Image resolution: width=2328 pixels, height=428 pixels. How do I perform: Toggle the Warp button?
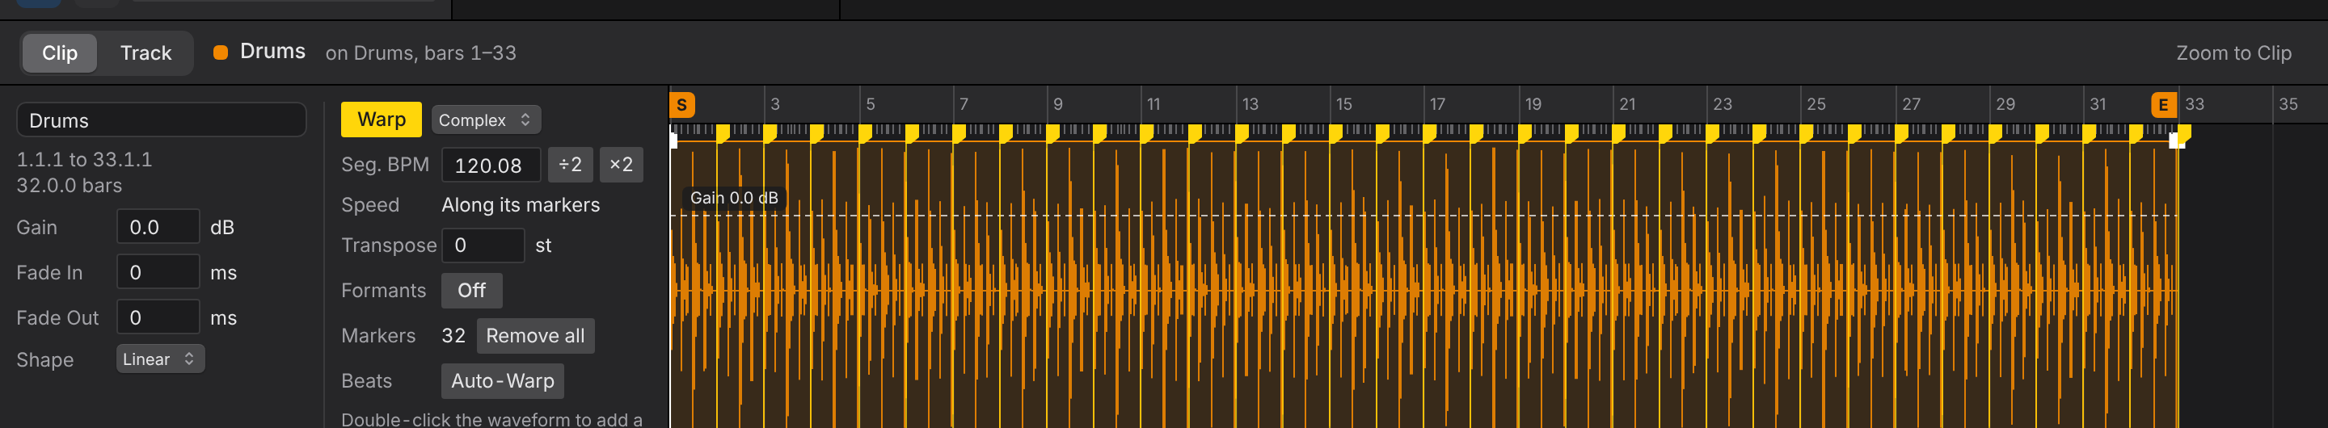381,120
